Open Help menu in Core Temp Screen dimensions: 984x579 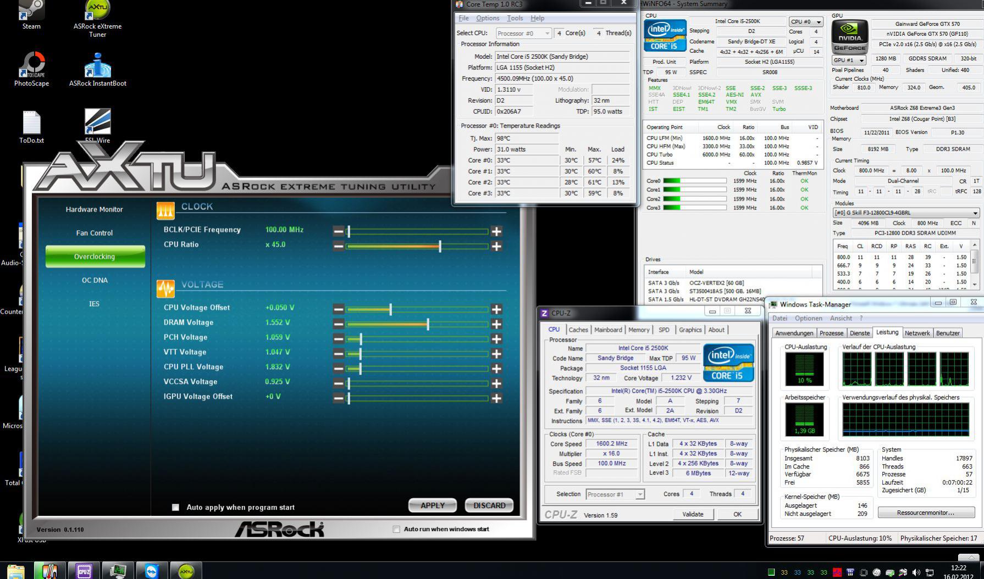tap(537, 18)
